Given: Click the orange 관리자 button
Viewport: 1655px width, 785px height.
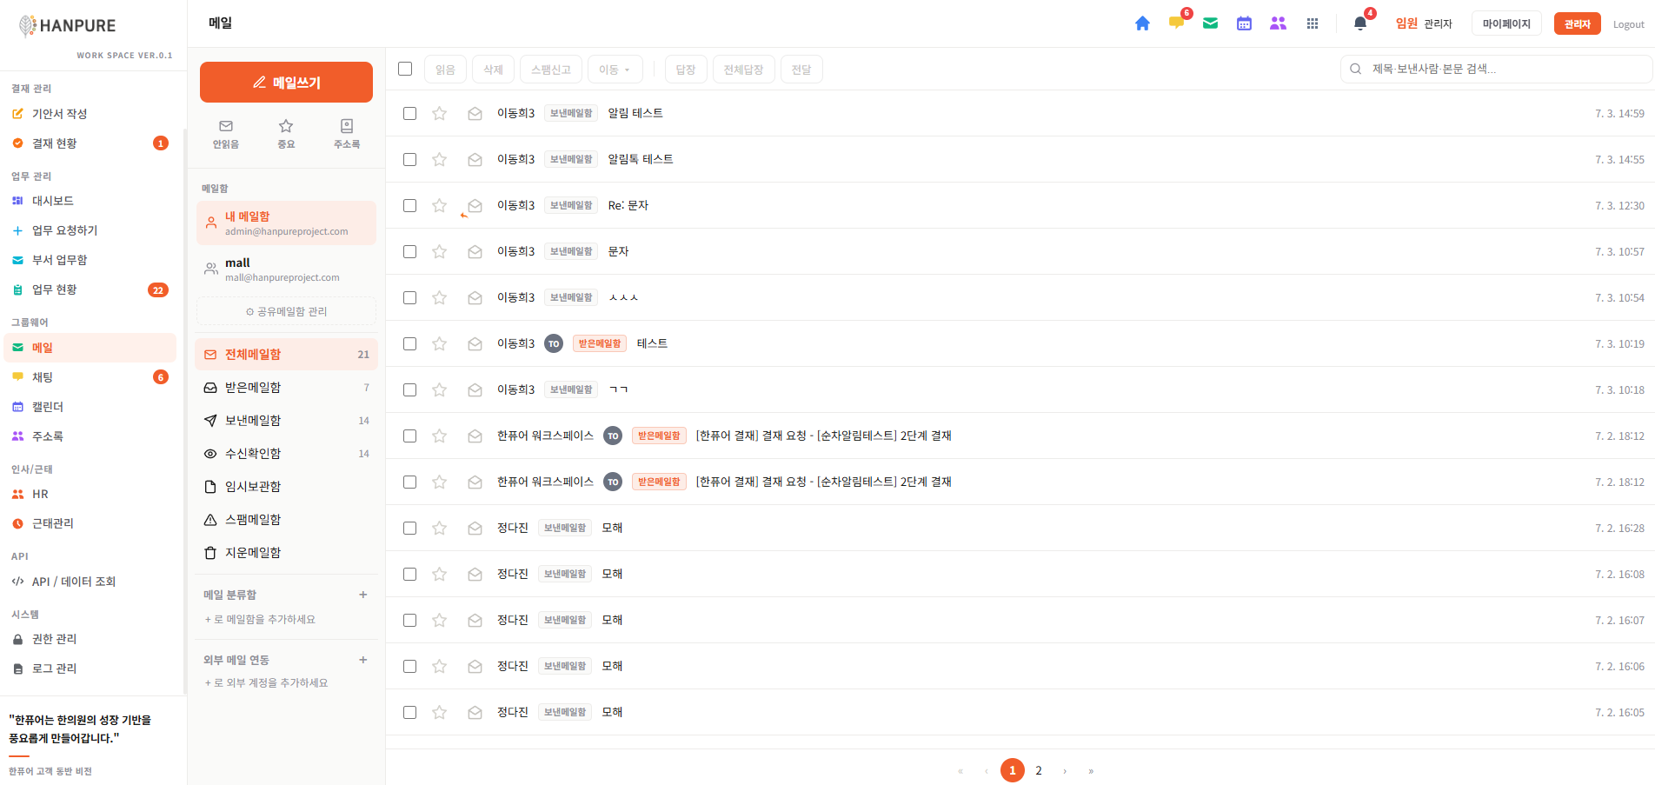Looking at the screenshot, I should pos(1577,23).
